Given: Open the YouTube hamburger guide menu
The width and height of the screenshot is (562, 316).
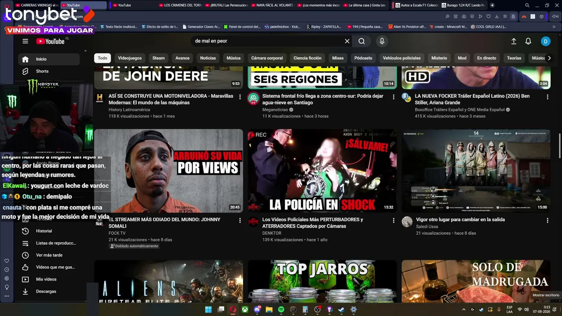Looking at the screenshot, I should [x=25, y=41].
